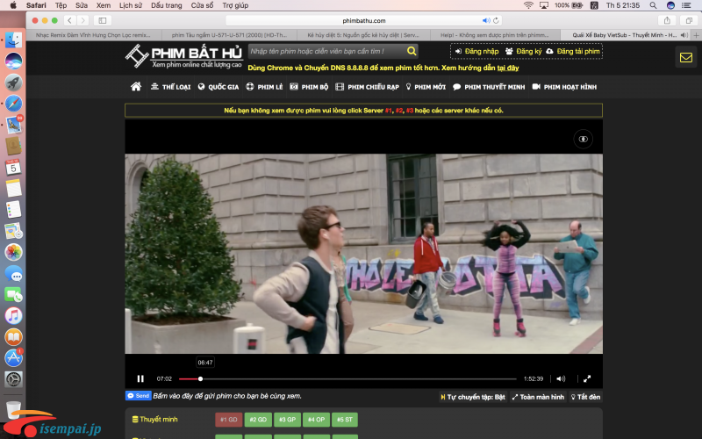Open PHIM MỚI section
This screenshot has height=439, width=702.
pyautogui.click(x=426, y=87)
